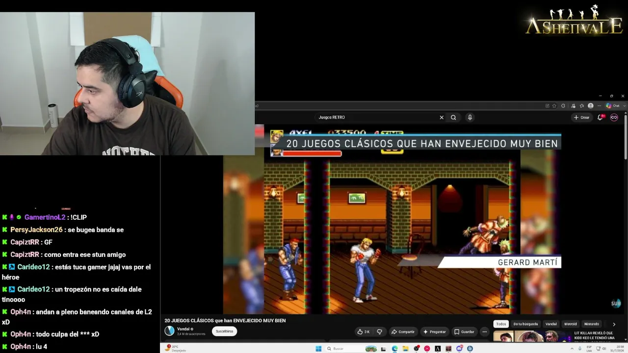This screenshot has width=628, height=353.
Task: Click GamertinoL2's !CLIP chat message
Action: 79,217
